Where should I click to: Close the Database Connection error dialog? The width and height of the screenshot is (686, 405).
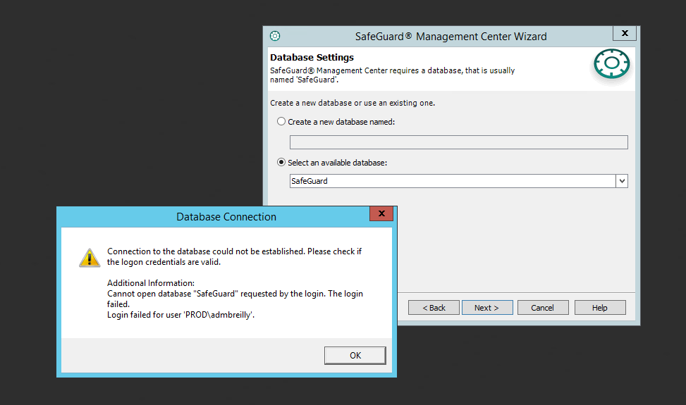click(381, 213)
